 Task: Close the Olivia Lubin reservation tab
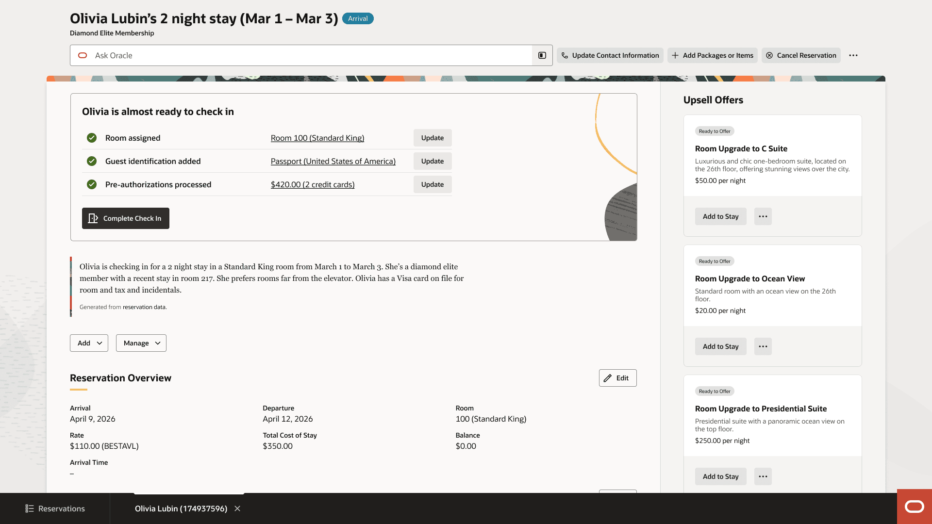click(237, 508)
